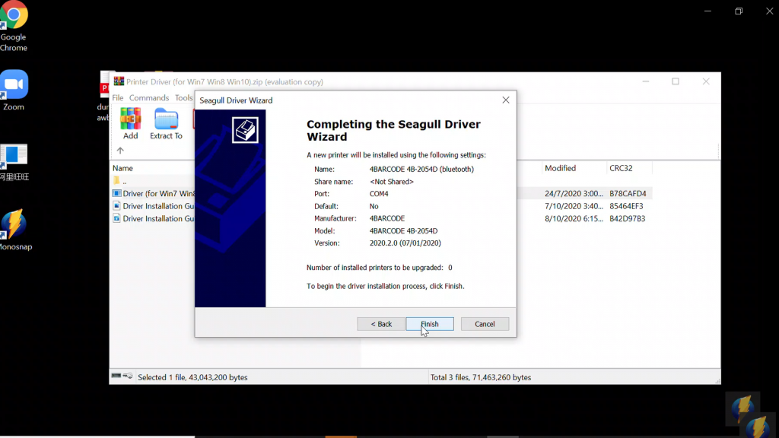Click the printer icon in wizard banner
Screen dimensions: 779x438
click(x=245, y=130)
